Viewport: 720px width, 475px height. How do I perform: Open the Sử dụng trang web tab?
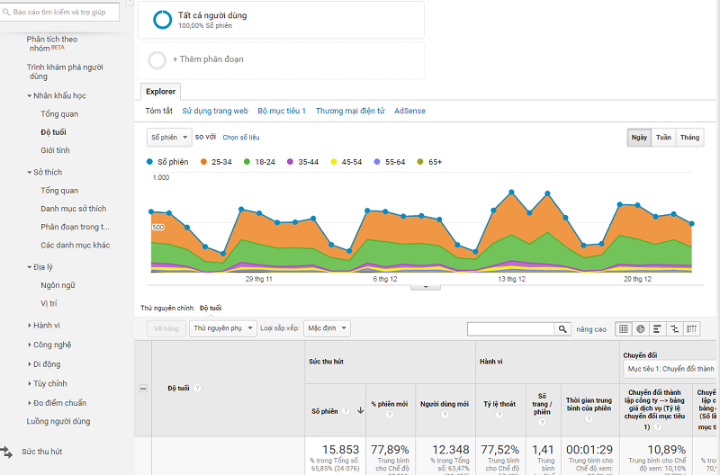pyautogui.click(x=215, y=112)
